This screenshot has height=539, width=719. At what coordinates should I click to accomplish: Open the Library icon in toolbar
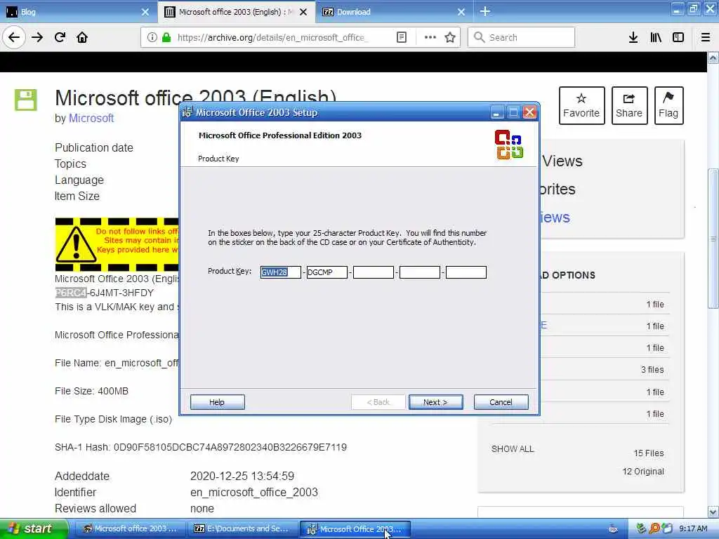click(656, 38)
